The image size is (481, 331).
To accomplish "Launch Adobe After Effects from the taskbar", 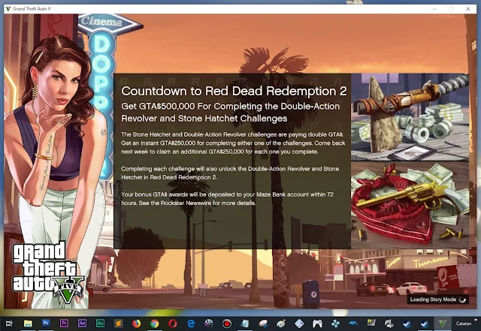I will tap(82, 323).
